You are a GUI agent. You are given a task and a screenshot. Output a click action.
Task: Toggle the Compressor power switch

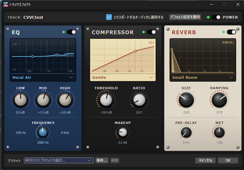pyautogui.click(x=151, y=32)
